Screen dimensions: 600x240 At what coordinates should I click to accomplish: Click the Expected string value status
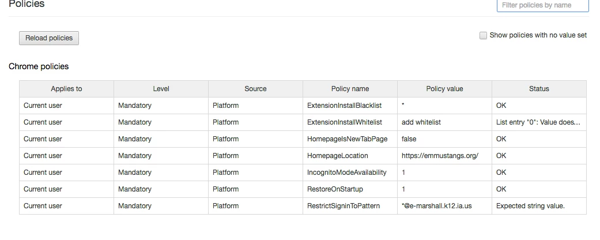[x=530, y=206]
